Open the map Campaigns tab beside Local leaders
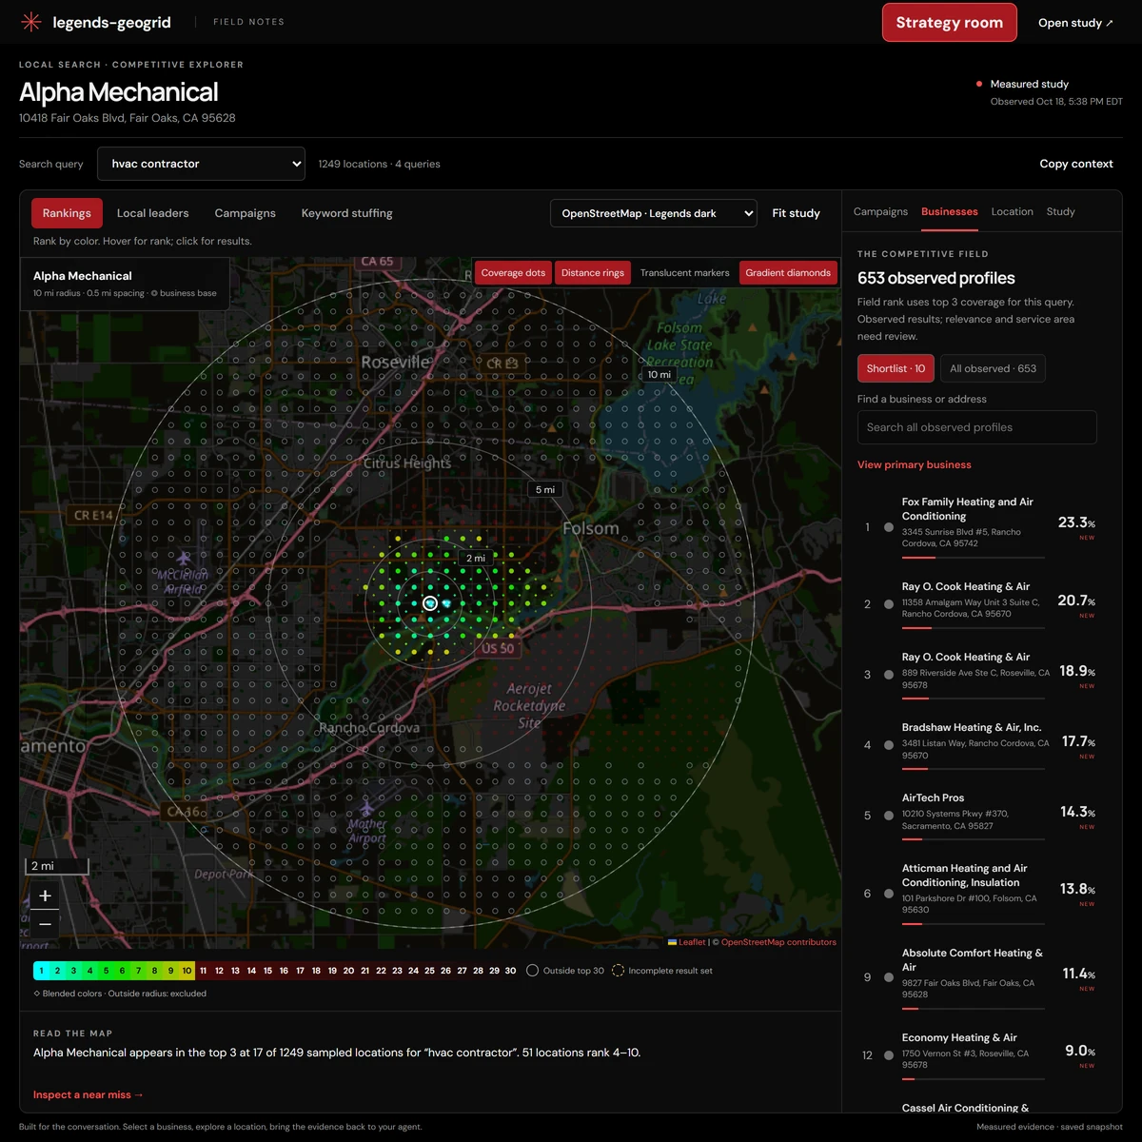 point(245,213)
